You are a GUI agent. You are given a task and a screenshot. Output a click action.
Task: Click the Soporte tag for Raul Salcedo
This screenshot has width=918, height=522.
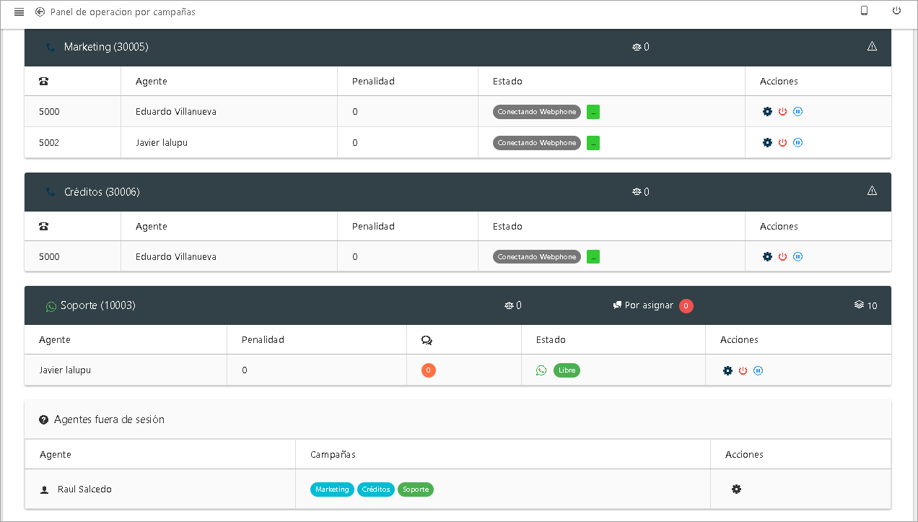[x=416, y=490]
